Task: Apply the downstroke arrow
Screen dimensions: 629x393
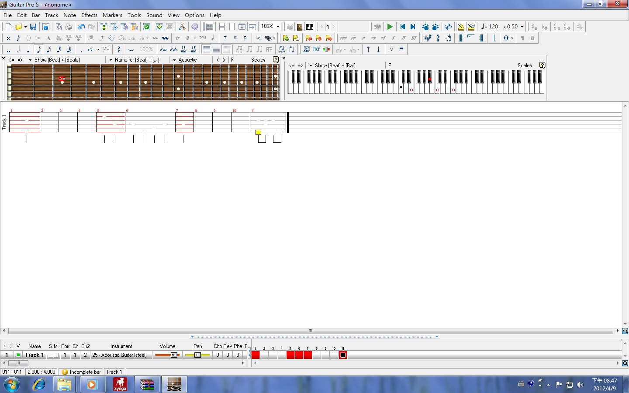Action: [378, 49]
